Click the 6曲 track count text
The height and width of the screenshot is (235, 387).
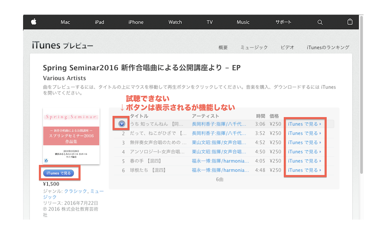click(219, 179)
